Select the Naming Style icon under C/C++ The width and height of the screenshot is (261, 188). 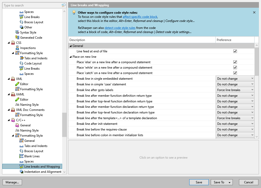(x=17, y=130)
